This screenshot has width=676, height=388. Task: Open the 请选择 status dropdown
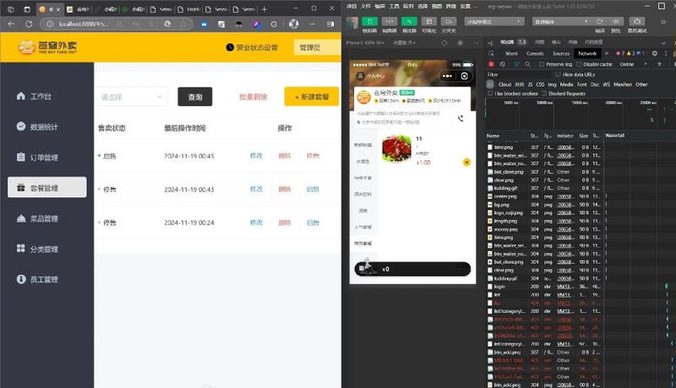pos(131,97)
